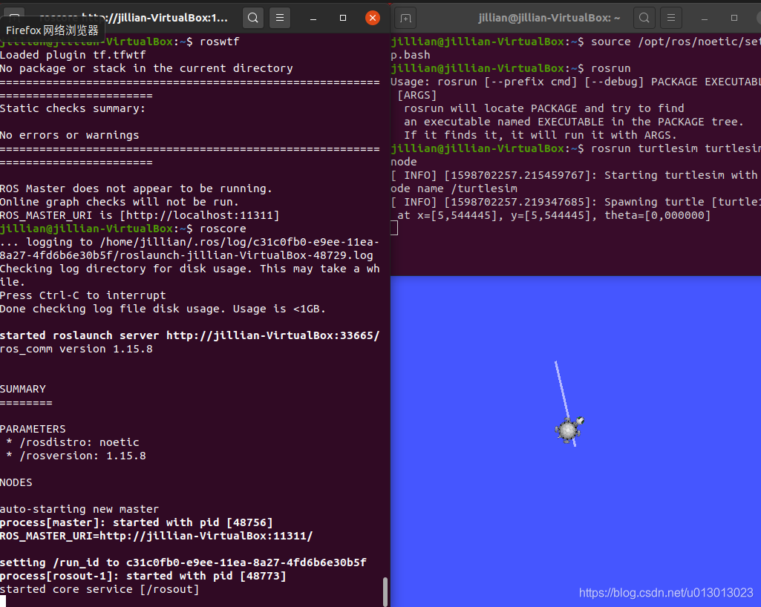The width and height of the screenshot is (761, 607).
Task: Click the '* /rosdistro: noetic' parameter line
Action: pos(73,442)
